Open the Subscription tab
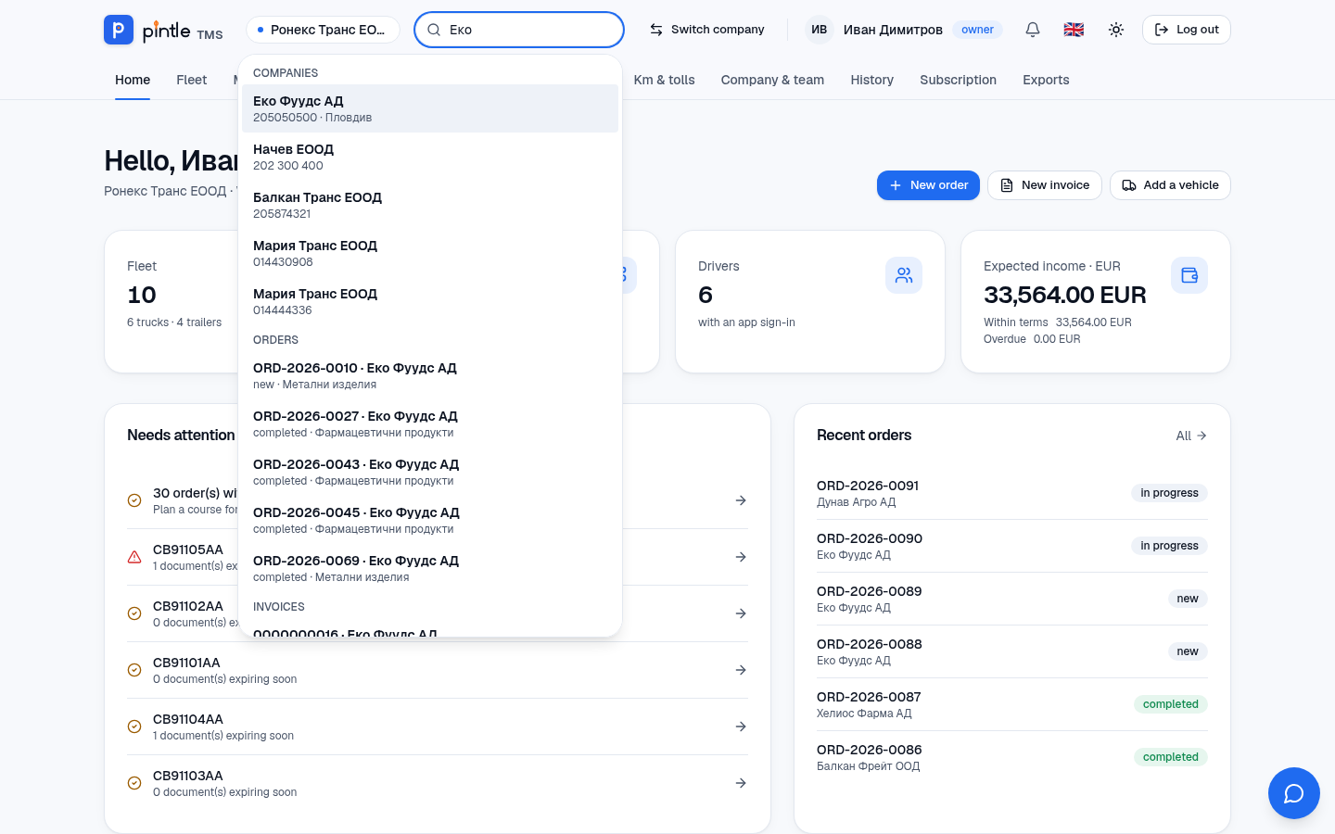Viewport: 1335px width, 834px height. 958,80
